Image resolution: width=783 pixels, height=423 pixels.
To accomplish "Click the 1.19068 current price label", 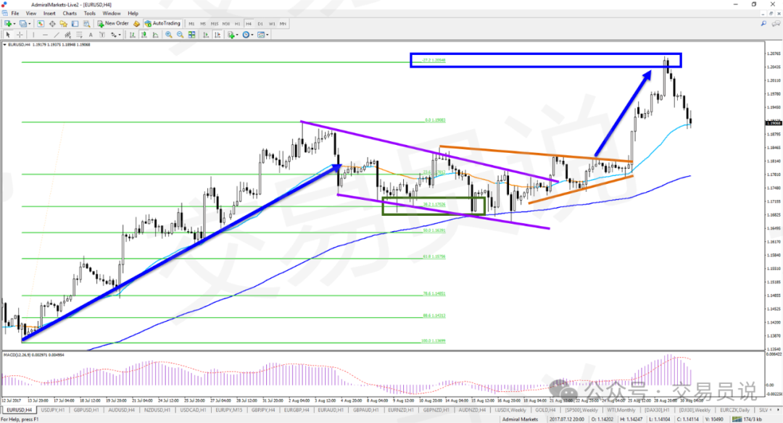I will [774, 122].
